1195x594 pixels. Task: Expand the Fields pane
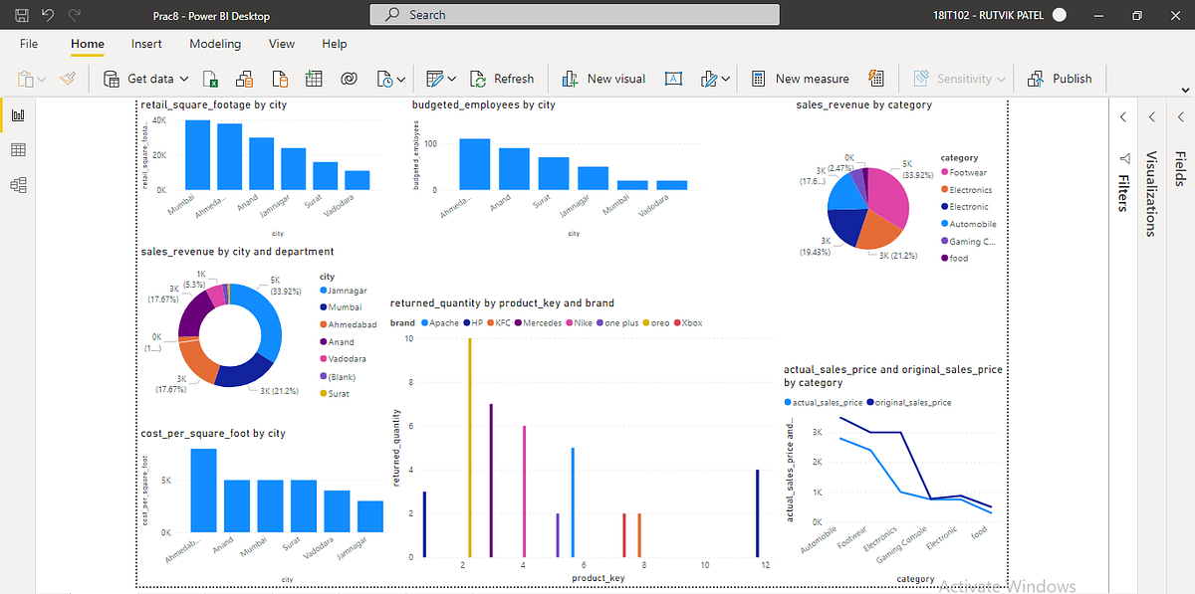[1181, 115]
